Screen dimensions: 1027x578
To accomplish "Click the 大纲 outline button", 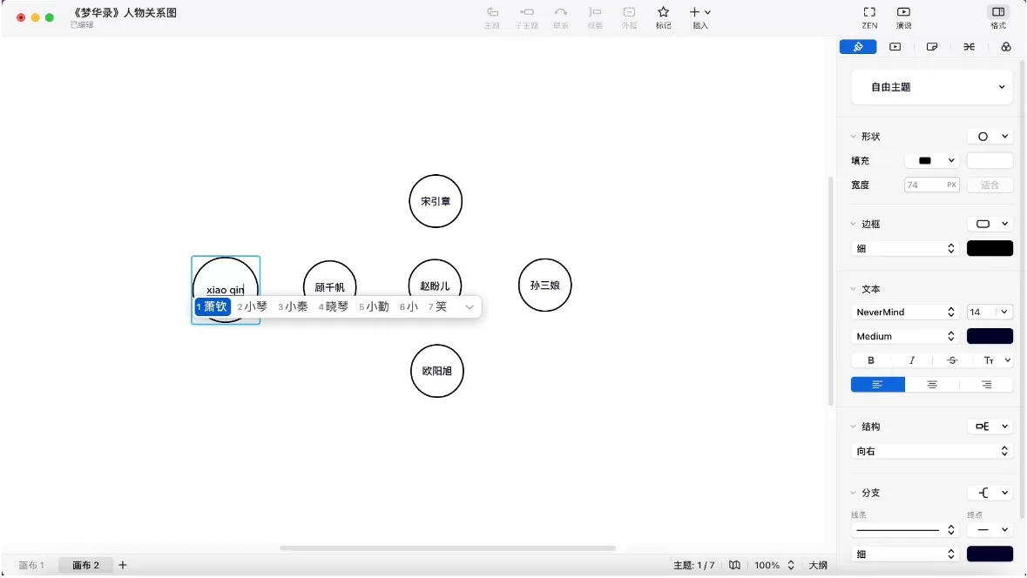I will 818,566.
